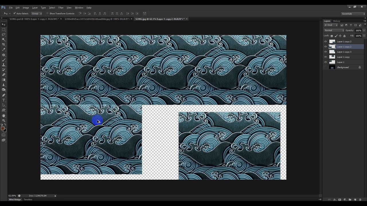Select the Clone Stamp tool

4,65
